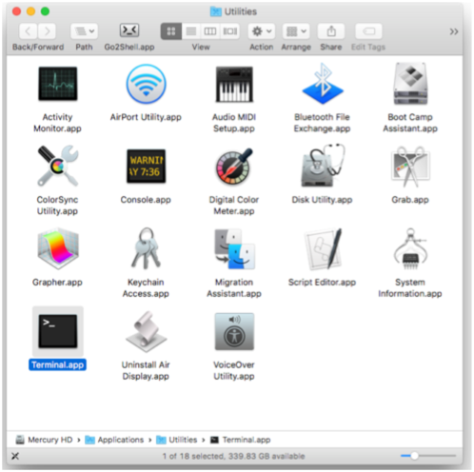
Task: Switch to icon view mode
Action: [171, 31]
